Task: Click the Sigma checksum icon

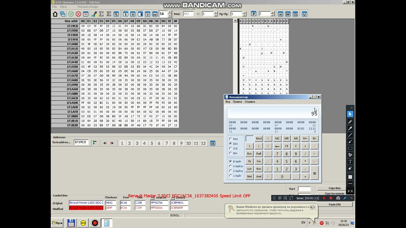Action: tap(101, 14)
